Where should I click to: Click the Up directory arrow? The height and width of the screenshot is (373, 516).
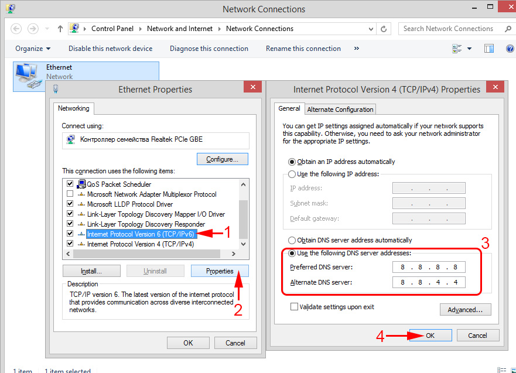(x=60, y=29)
